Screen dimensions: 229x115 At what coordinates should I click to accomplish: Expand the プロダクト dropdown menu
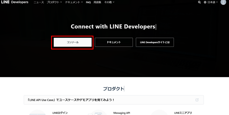[54, 2]
